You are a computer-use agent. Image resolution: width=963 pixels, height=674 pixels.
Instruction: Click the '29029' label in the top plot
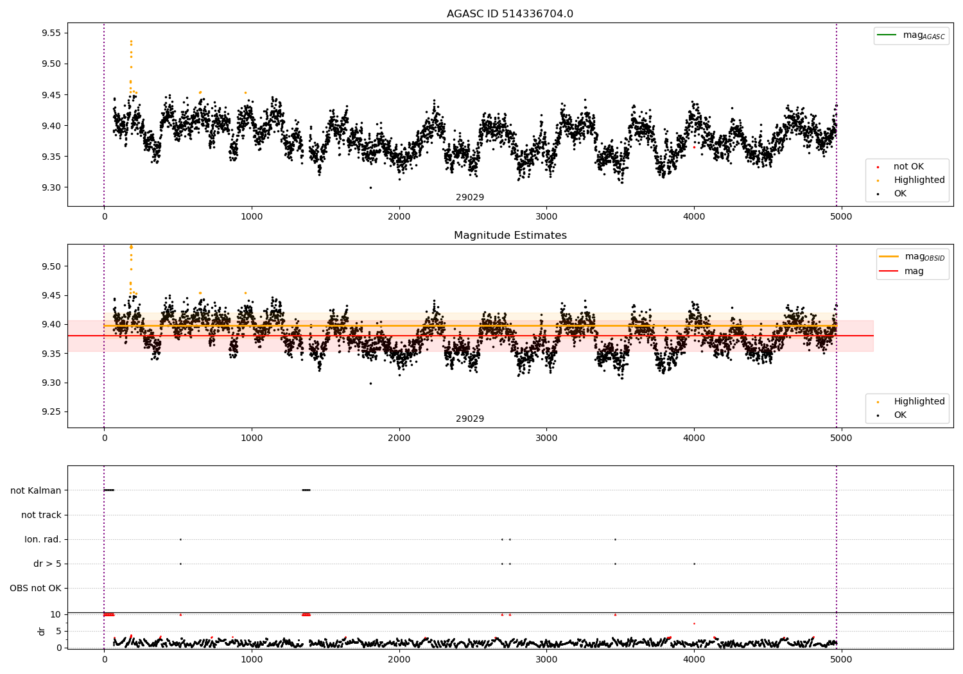(x=470, y=198)
